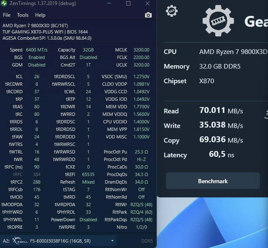Open the File menu

(7, 15)
